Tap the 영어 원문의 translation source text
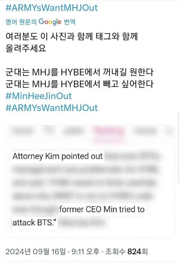Image resolution: width=180 pixels, height=263 pixels. click(x=21, y=22)
